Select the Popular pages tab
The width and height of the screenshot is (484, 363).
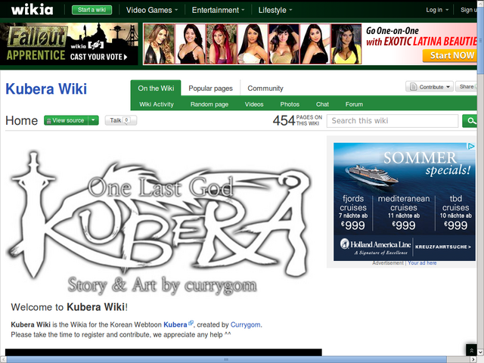pyautogui.click(x=210, y=88)
